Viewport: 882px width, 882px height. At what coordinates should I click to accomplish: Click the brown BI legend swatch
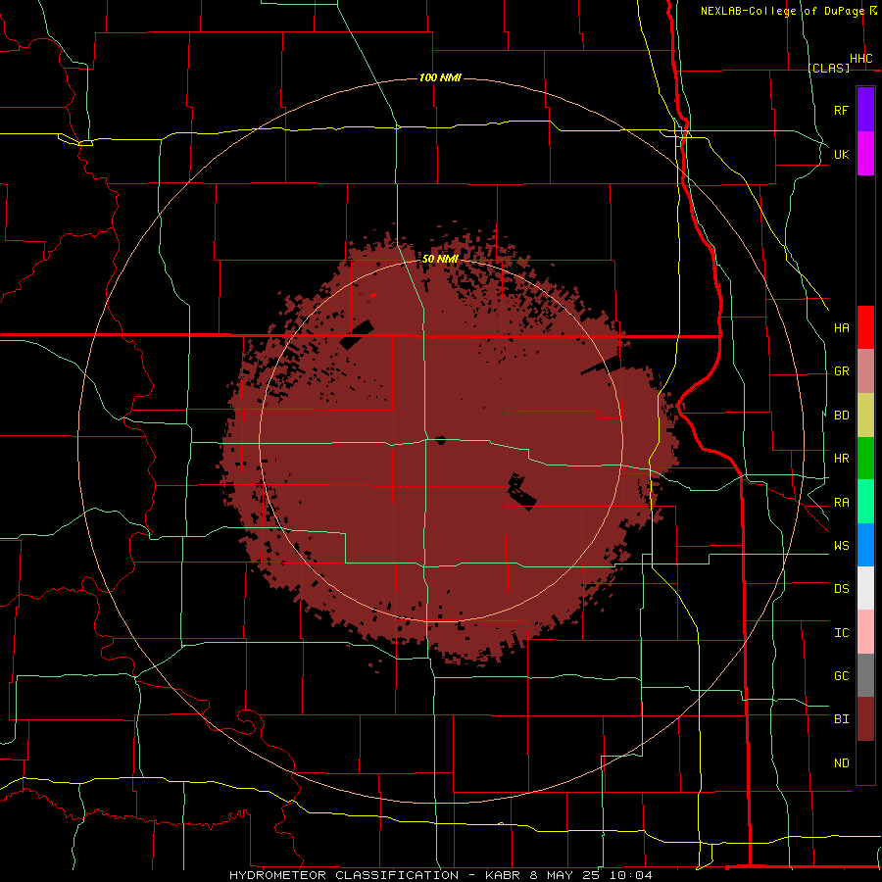865,719
